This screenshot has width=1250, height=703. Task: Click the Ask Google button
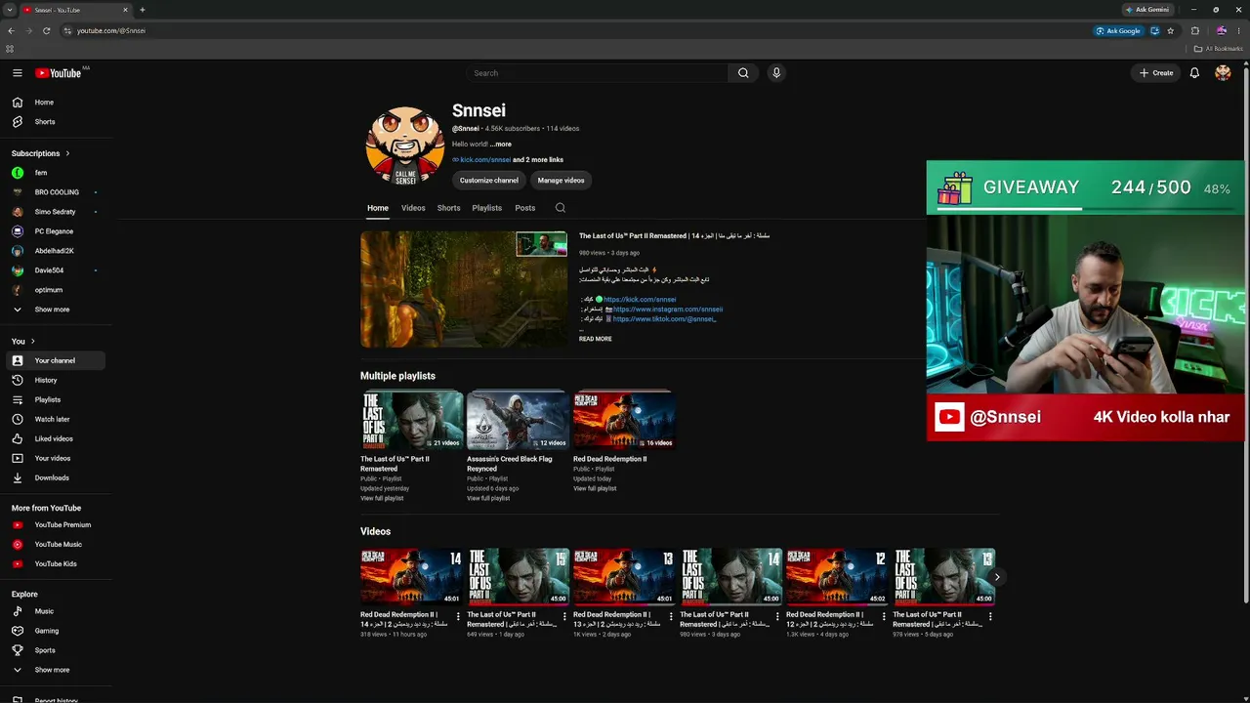click(x=1118, y=30)
